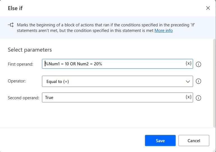The height and width of the screenshot is (152, 216).
Task: Focus the First operand input field
Action: pos(117,64)
